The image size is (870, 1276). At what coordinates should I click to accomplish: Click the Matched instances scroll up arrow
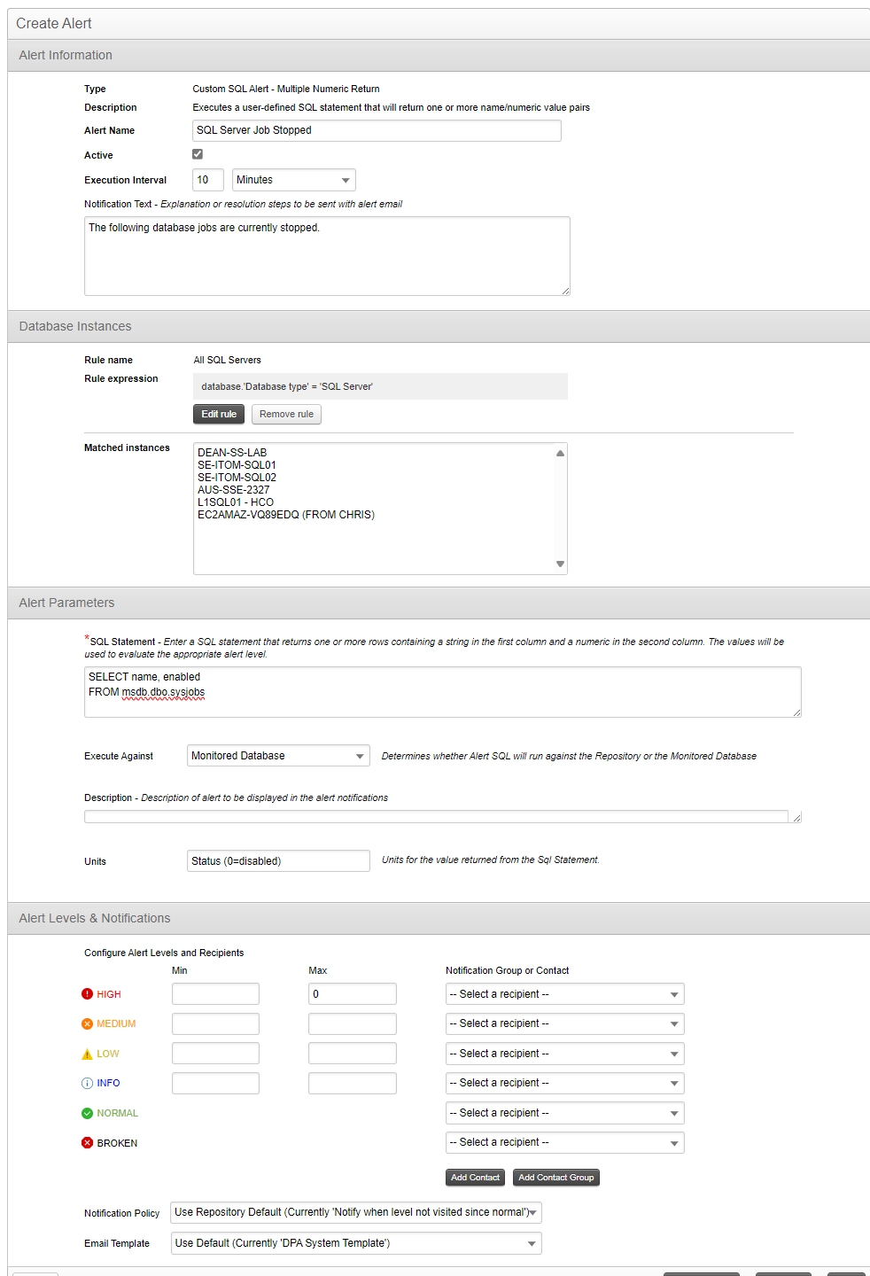pos(560,453)
